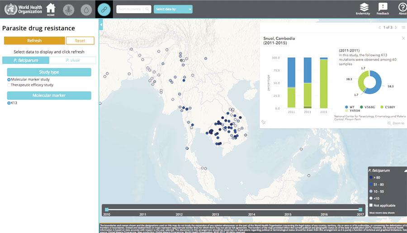
Task: Select Therapeutic efficacy study radio button
Action: 9,85
